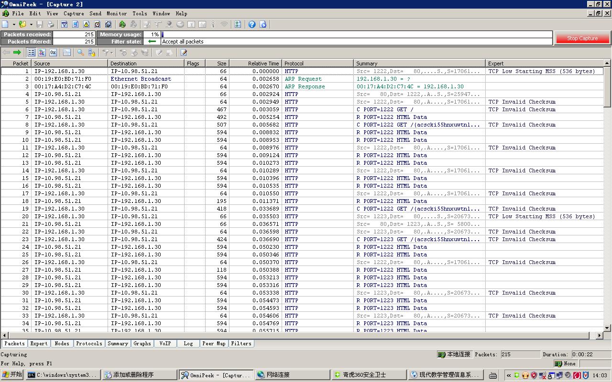Click the magnifier find icon in packet toolbar
612x382 pixels.
(x=80, y=53)
